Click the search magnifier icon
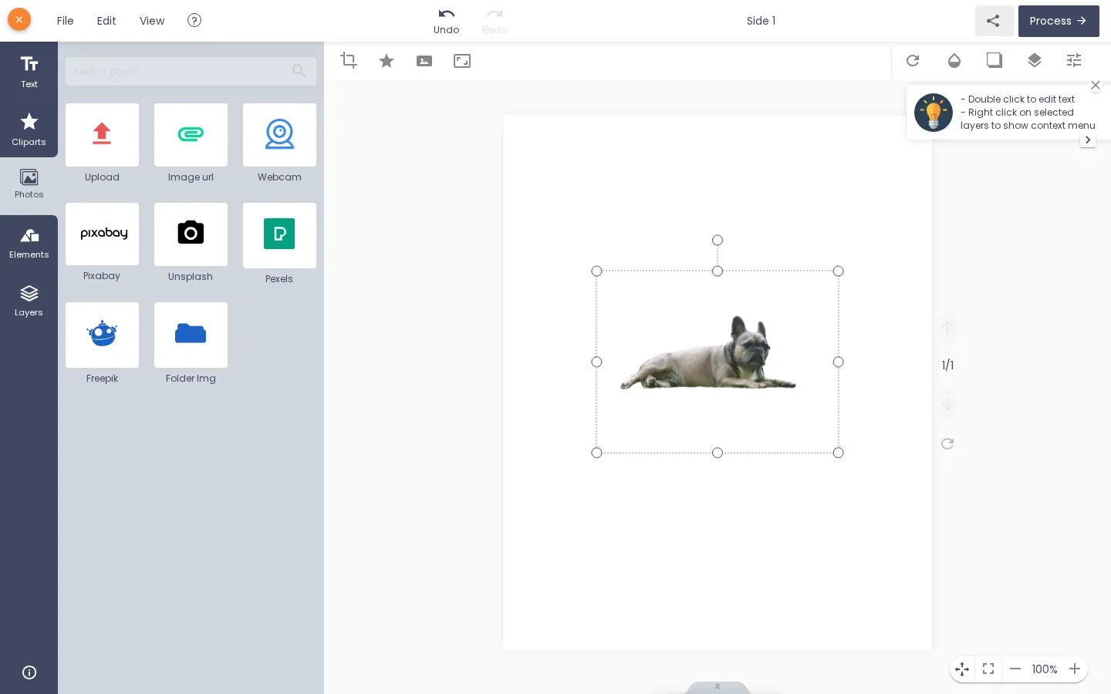This screenshot has width=1111, height=694. 299,71
